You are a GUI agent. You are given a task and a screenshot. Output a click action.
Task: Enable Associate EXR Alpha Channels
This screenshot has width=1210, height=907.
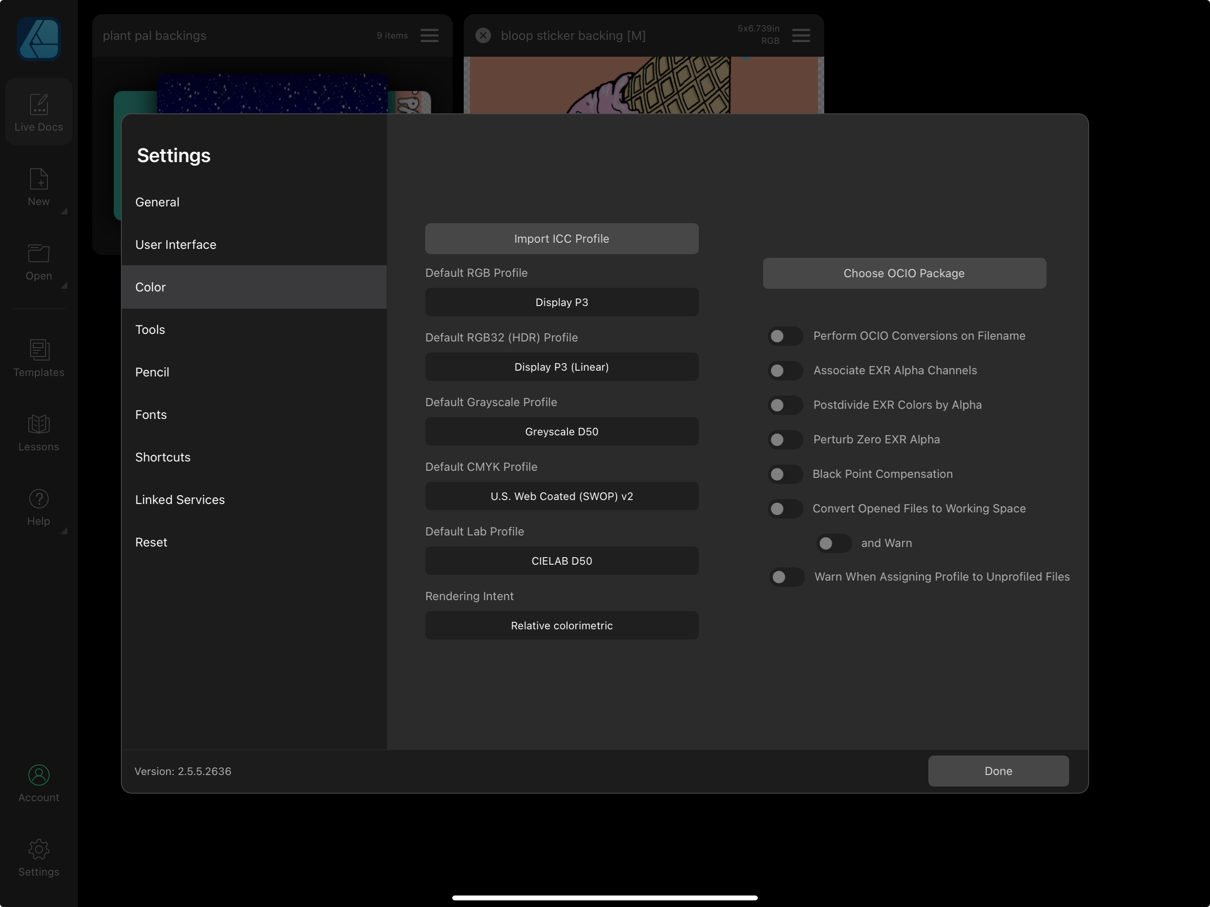[785, 370]
